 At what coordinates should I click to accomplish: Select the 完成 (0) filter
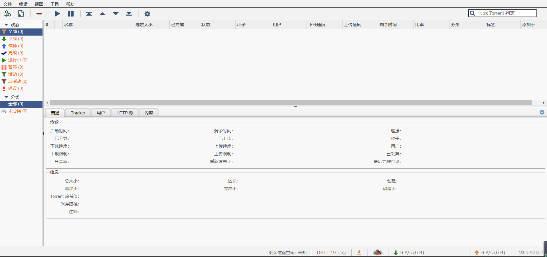(x=21, y=53)
